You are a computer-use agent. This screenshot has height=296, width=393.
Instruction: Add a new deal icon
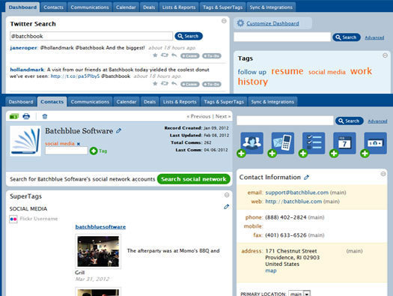pos(375,143)
